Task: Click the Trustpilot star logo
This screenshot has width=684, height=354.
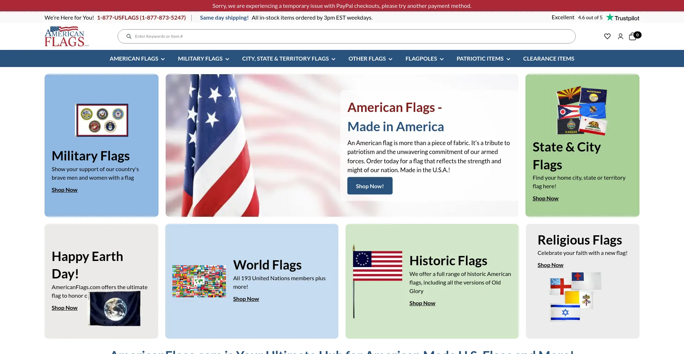Action: pos(623,17)
